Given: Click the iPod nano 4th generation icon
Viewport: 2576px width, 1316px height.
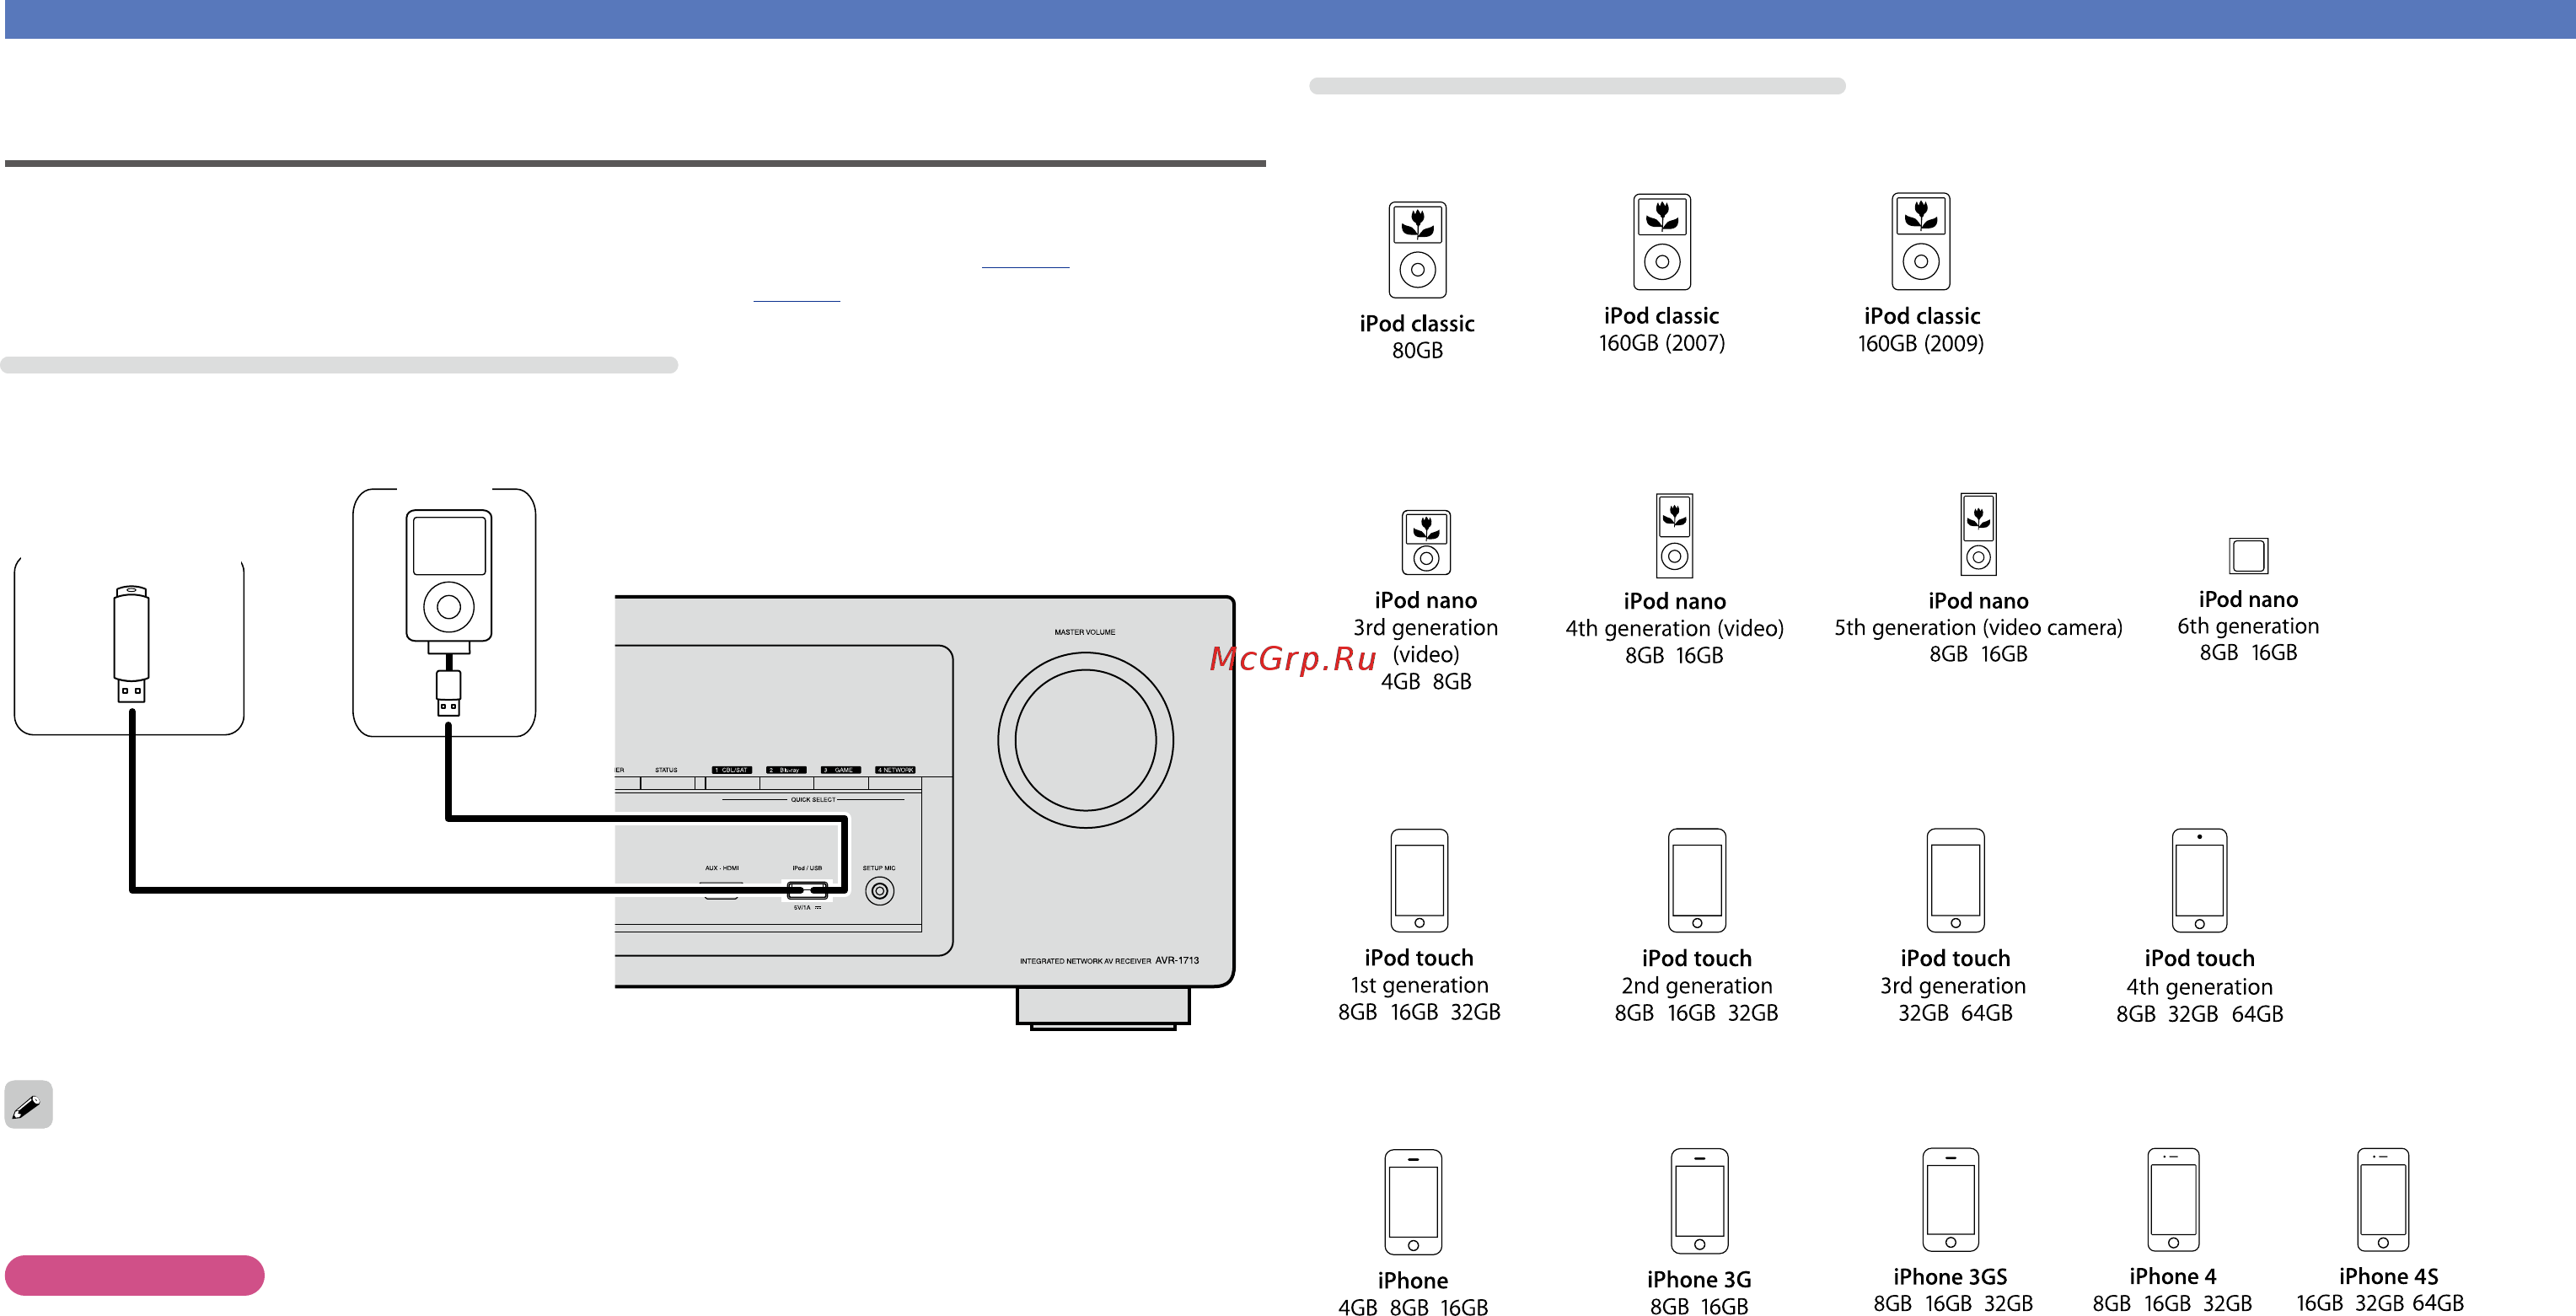Looking at the screenshot, I should click(1674, 535).
